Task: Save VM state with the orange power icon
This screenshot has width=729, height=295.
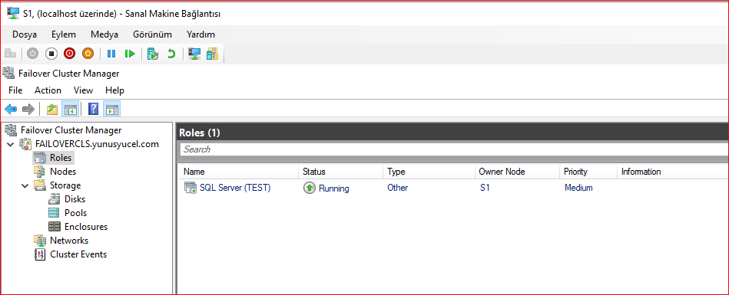Action: point(88,54)
